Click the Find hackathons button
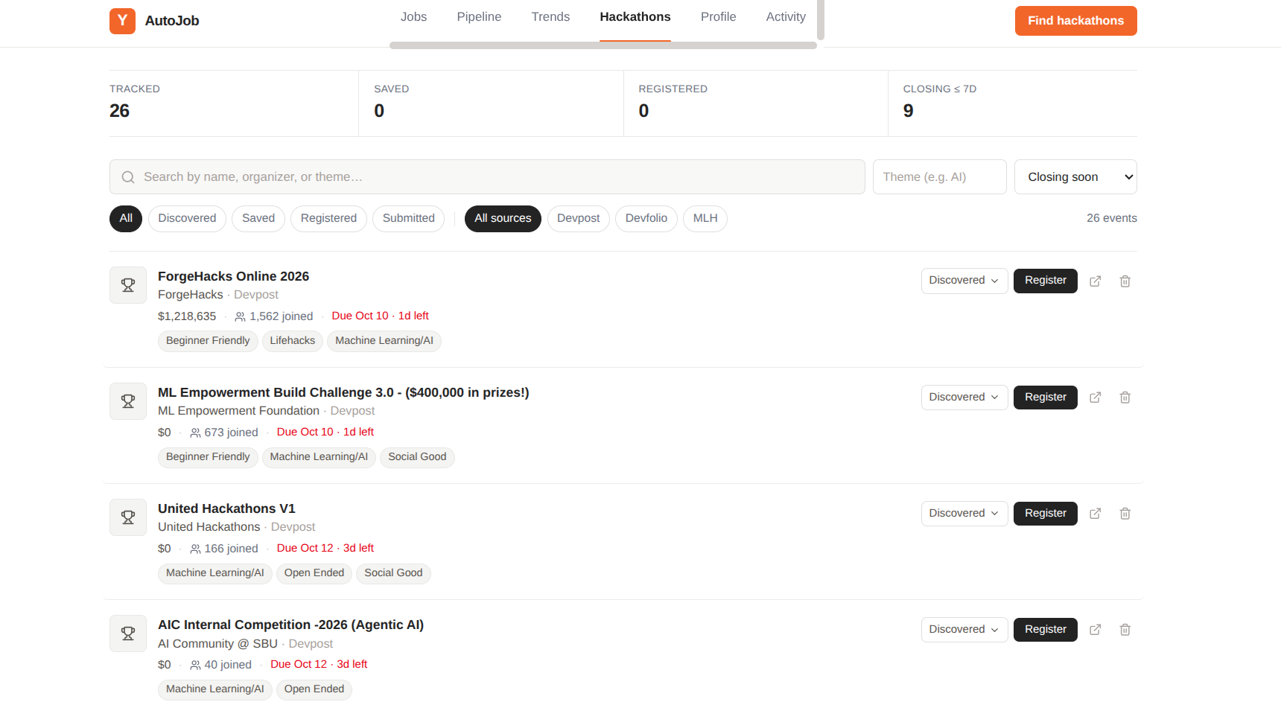The width and height of the screenshot is (1281, 702). [1075, 21]
